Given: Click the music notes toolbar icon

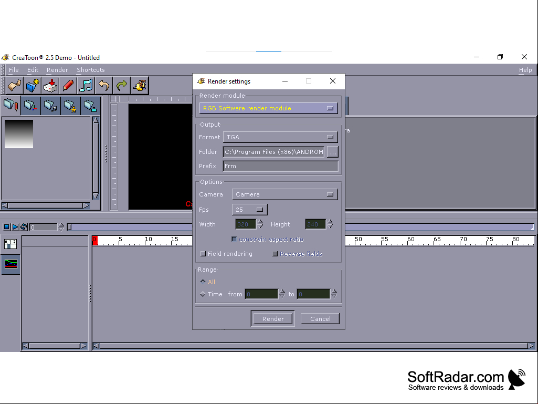Looking at the screenshot, I should click(x=86, y=85).
